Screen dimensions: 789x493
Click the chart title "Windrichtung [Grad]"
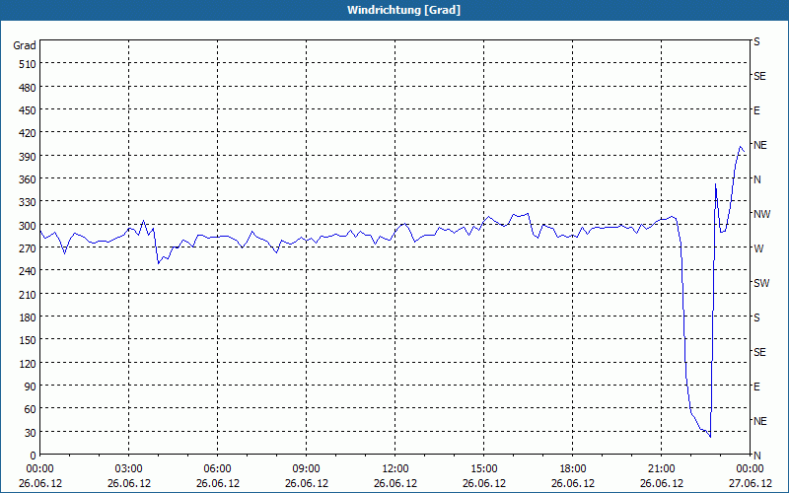click(x=403, y=10)
